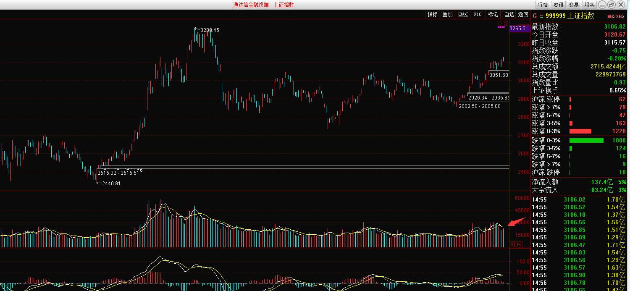Click the 总成交额 value 2715.4244亿
630x291 pixels.
608,67
